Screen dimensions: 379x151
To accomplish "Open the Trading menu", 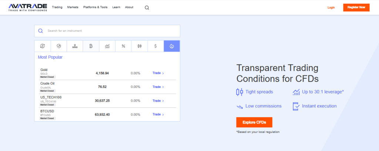I will point(57,7).
